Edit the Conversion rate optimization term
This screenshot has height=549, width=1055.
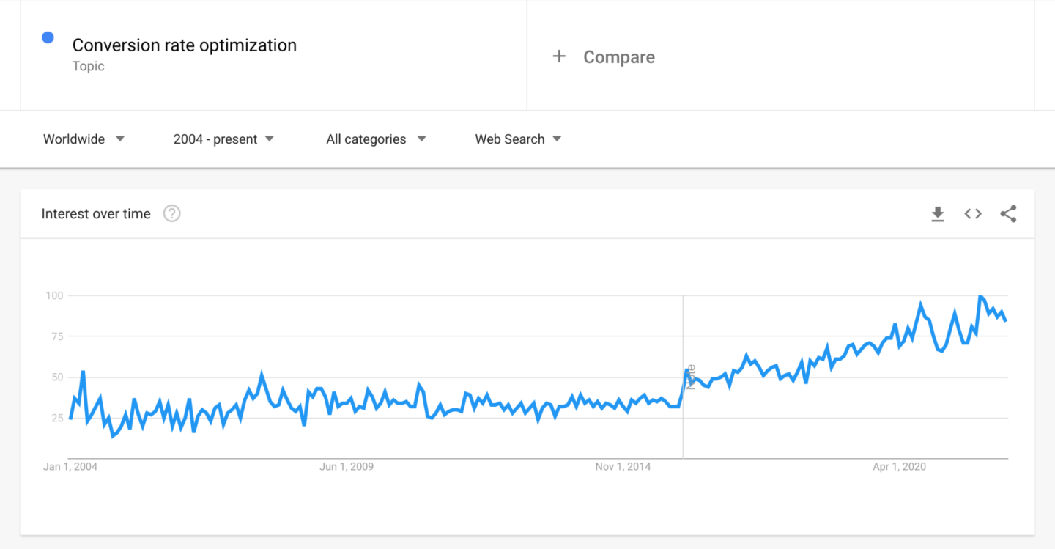[x=185, y=45]
